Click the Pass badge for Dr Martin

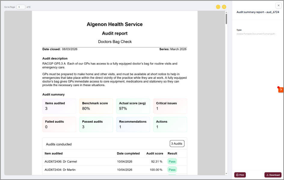pos(172,170)
